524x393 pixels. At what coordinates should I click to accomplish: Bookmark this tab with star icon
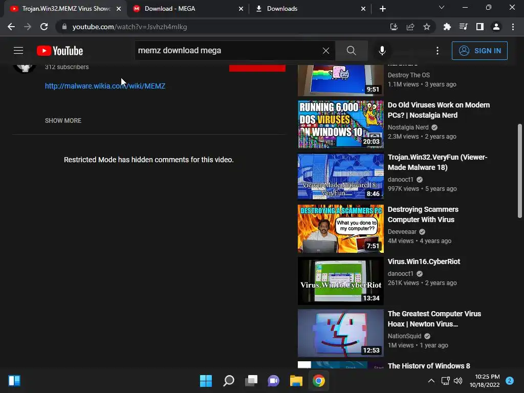427,27
